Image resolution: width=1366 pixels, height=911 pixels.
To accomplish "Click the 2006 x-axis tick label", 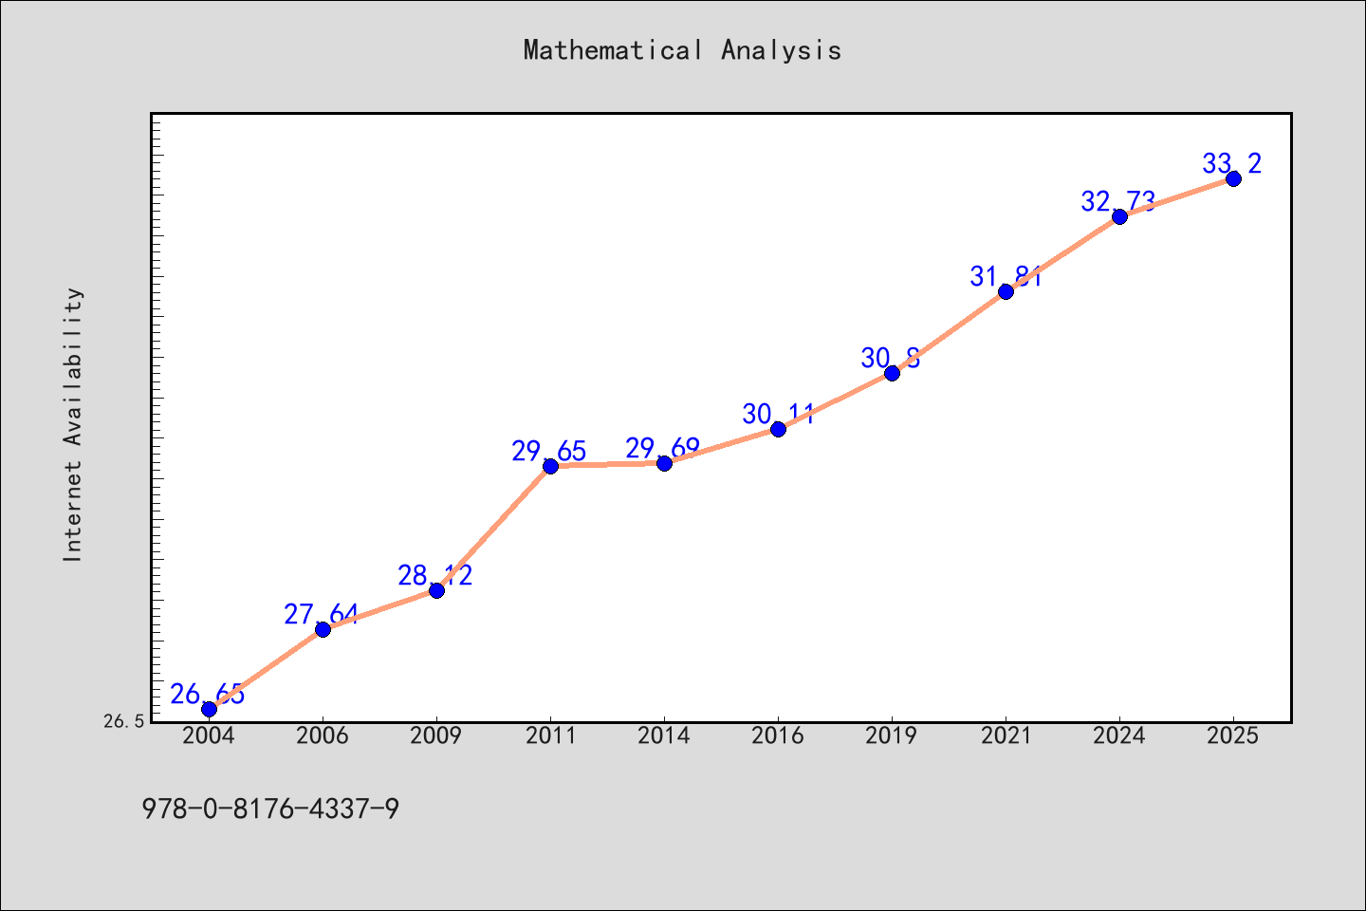I will point(323,736).
